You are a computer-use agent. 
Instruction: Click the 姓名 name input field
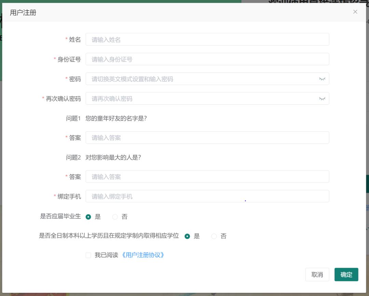[x=207, y=39]
